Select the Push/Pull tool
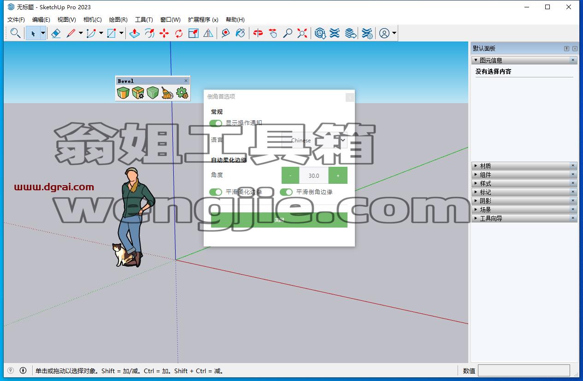This screenshot has height=381, width=583. 134,33
